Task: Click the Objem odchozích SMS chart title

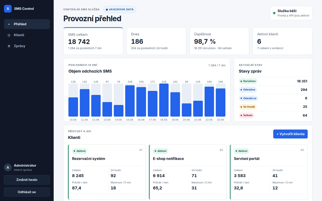Action: [90, 71]
